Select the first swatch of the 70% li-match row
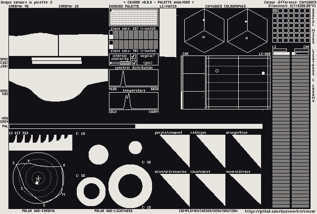 click(111, 45)
